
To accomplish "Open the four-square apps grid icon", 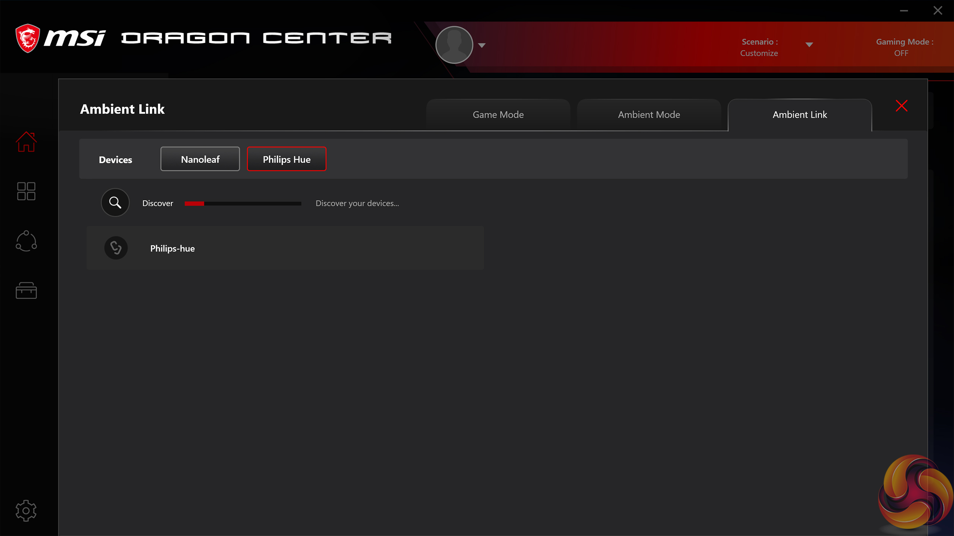I will 26,191.
